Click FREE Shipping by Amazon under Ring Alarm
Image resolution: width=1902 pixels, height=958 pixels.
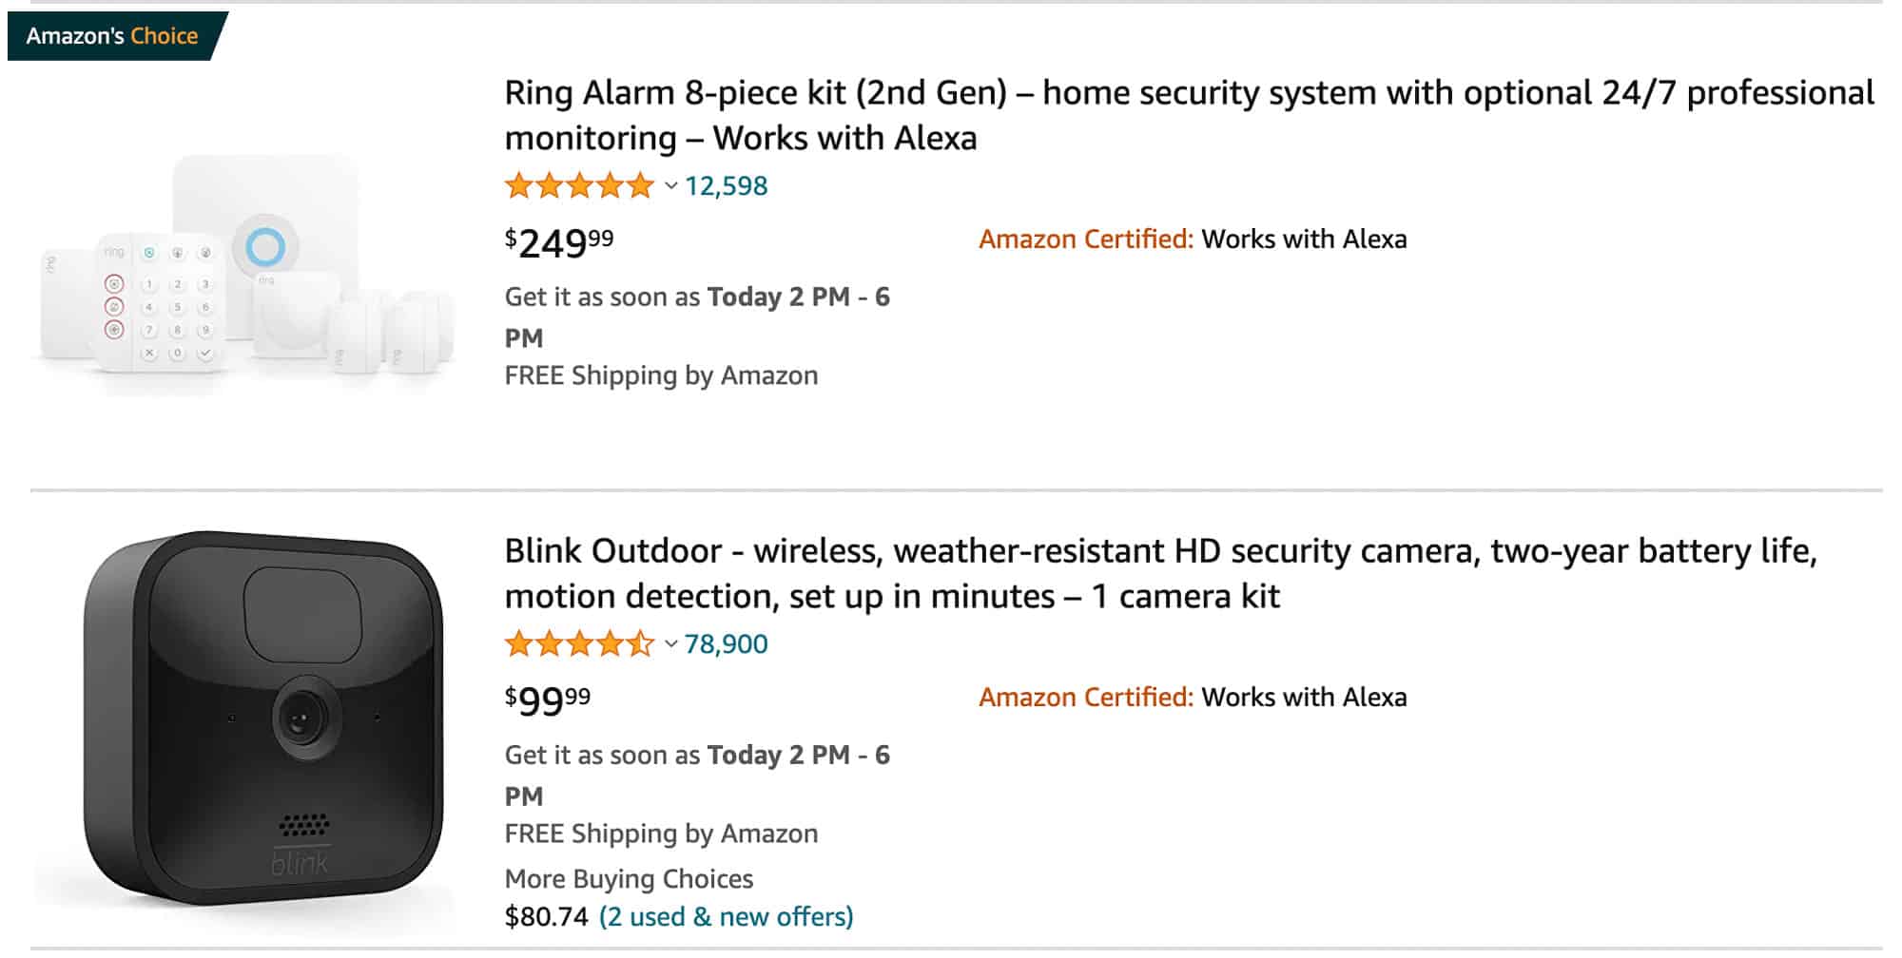661,374
